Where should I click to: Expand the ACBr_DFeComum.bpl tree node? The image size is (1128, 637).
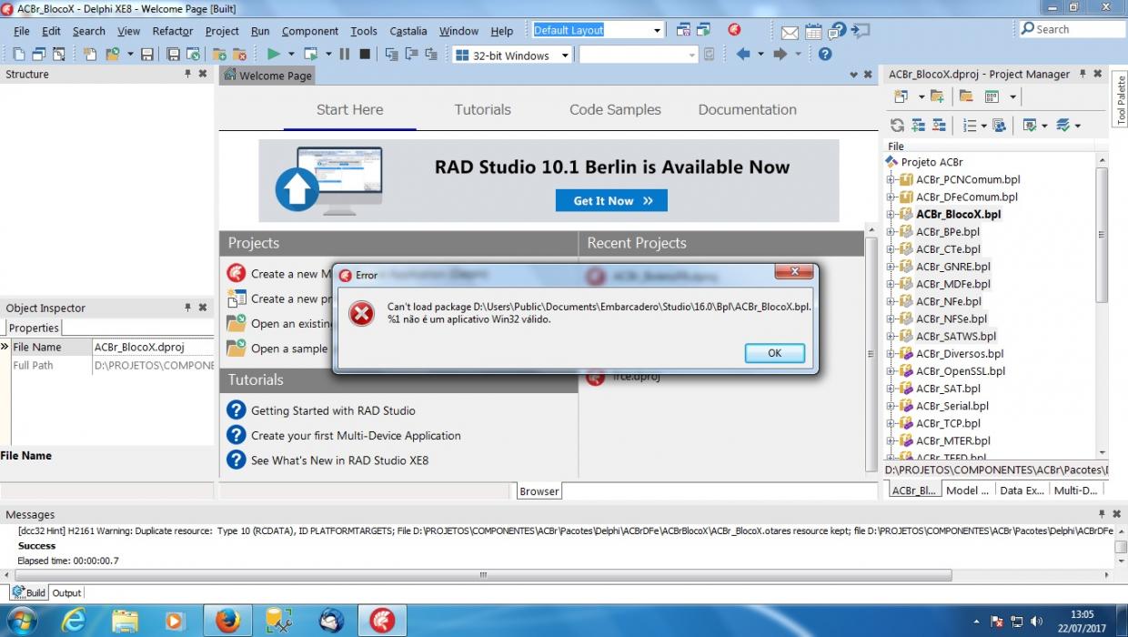[x=891, y=197]
